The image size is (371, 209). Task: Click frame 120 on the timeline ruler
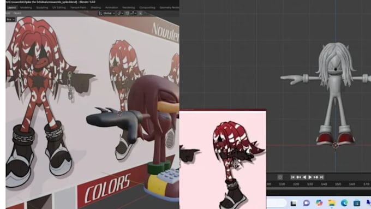pos(296,184)
